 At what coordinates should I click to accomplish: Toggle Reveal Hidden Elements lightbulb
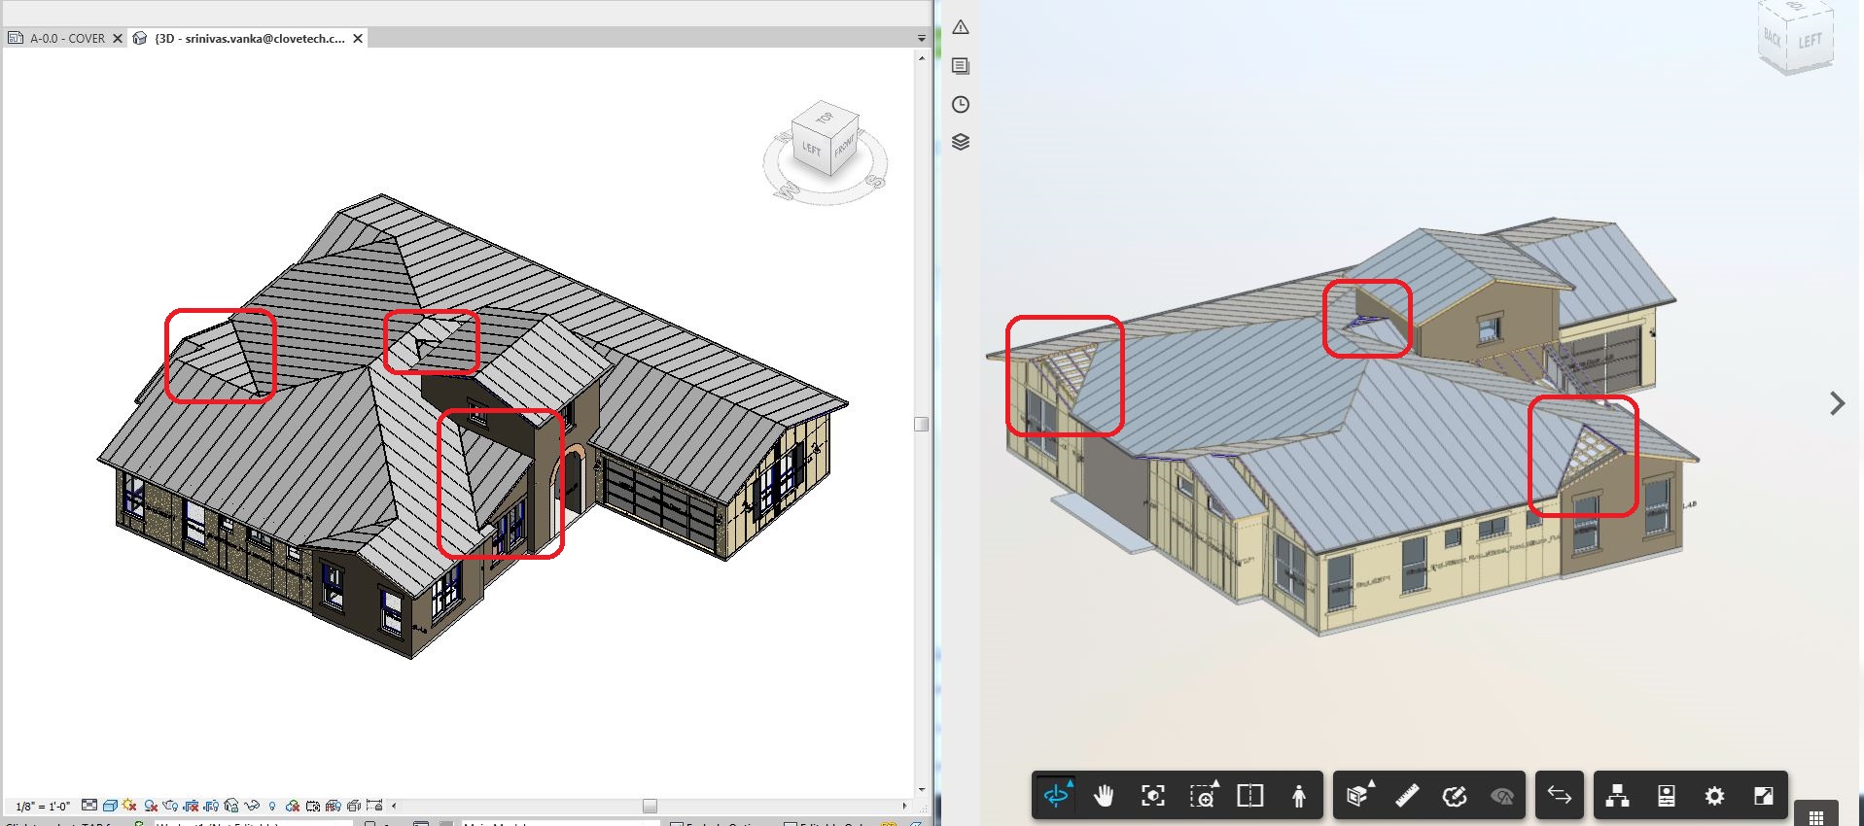[x=272, y=806]
